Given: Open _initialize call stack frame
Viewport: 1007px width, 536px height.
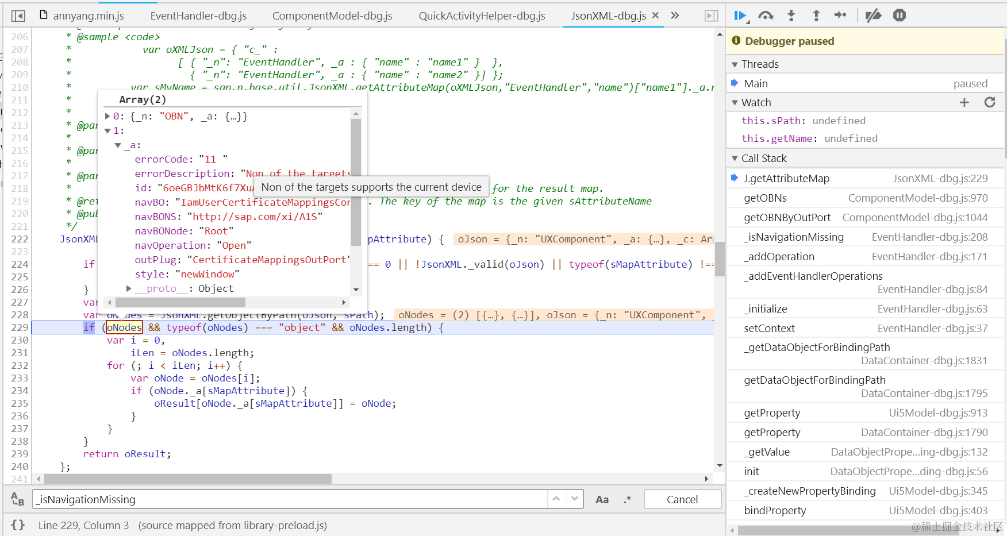Looking at the screenshot, I should click(x=866, y=309).
